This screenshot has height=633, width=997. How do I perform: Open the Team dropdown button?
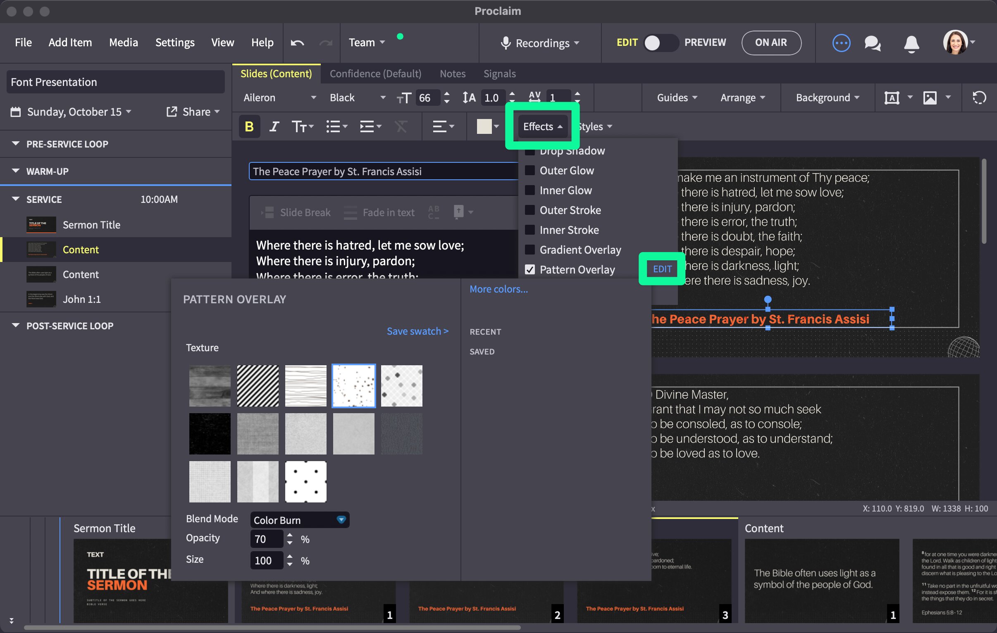pos(367,43)
